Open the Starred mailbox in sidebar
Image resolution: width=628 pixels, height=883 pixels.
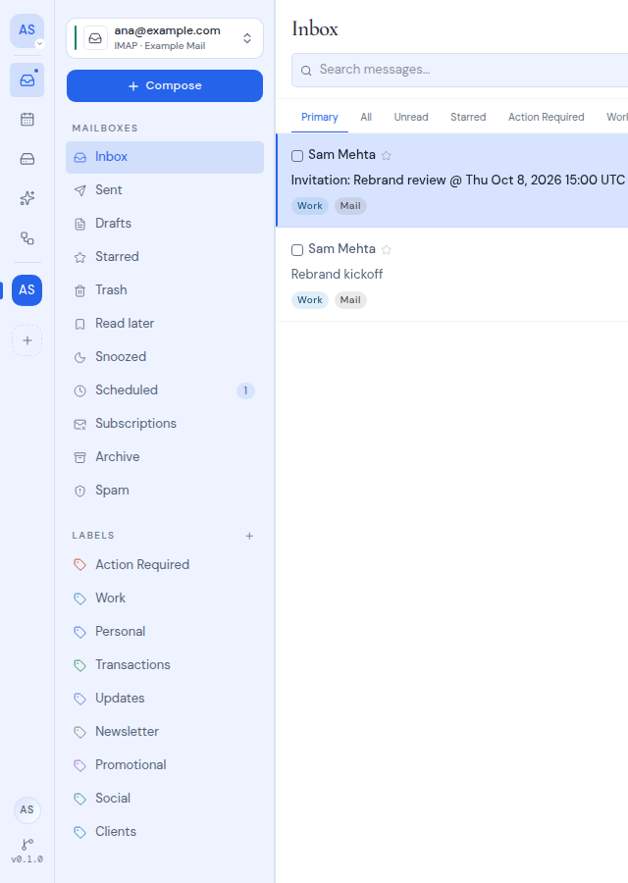coord(165,257)
